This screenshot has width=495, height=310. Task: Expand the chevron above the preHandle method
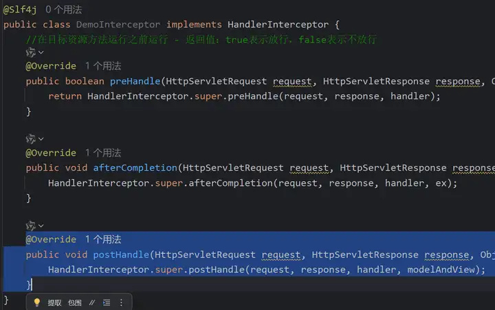point(41,52)
